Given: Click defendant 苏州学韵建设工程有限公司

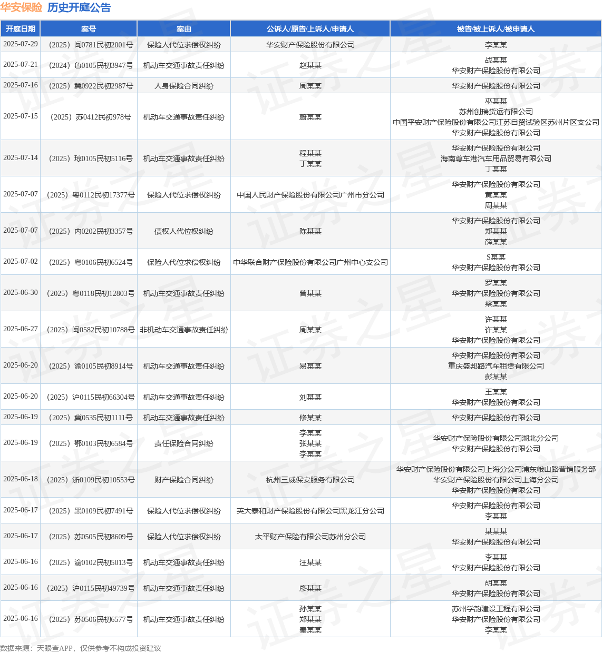Looking at the screenshot, I should [x=496, y=609].
